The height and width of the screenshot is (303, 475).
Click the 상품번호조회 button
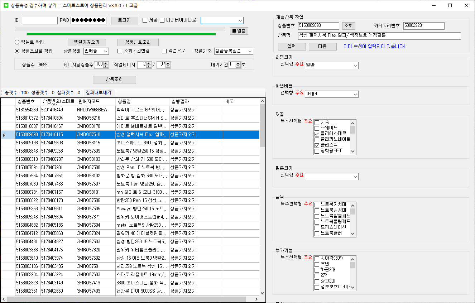tap(138, 42)
